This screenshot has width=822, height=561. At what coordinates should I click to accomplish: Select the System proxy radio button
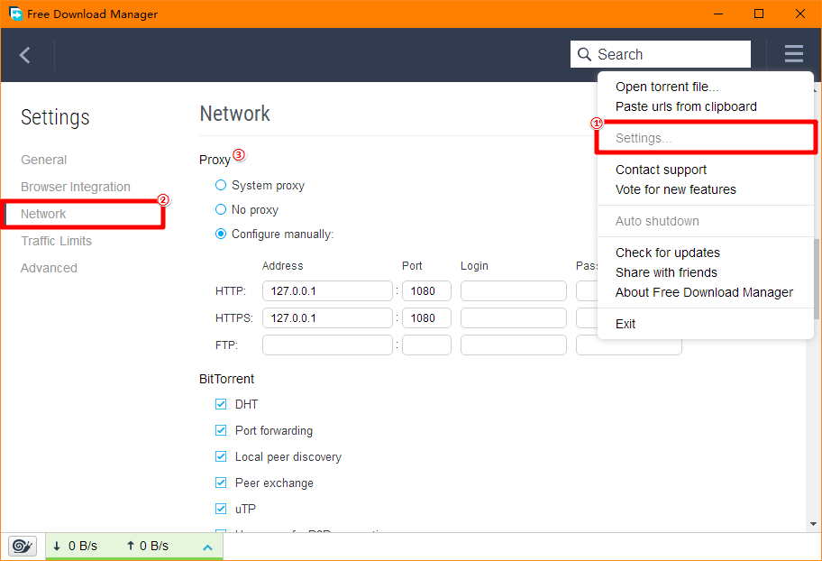[221, 185]
